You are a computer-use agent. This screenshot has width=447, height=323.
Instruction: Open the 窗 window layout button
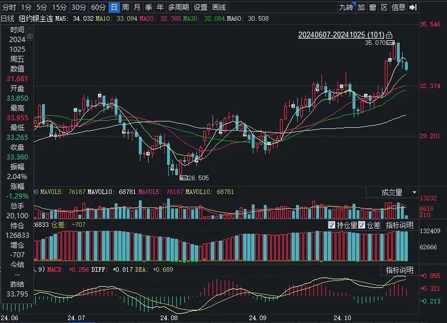coord(373,7)
